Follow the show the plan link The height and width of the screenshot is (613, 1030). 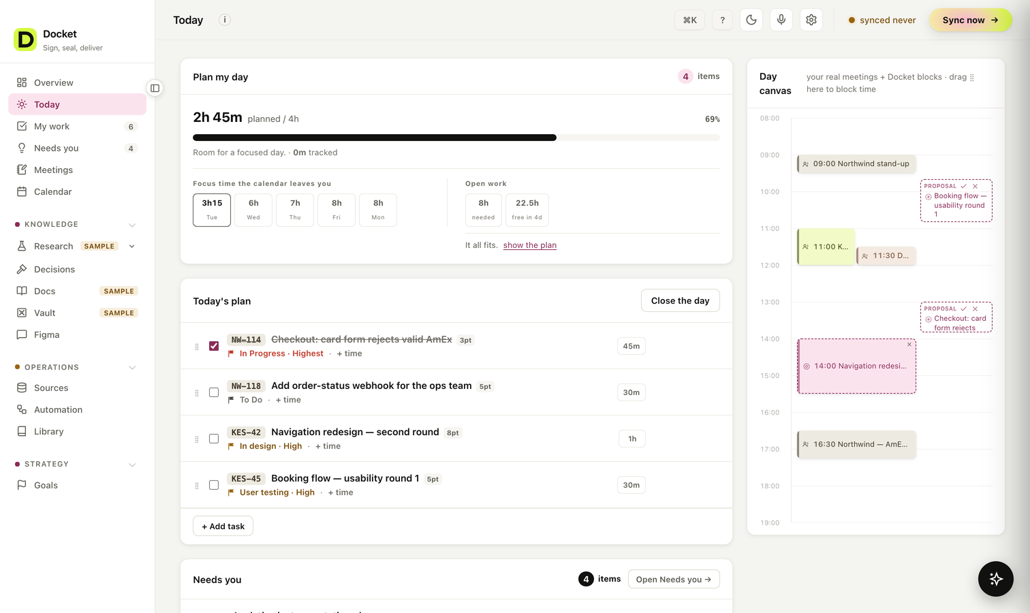[530, 245]
